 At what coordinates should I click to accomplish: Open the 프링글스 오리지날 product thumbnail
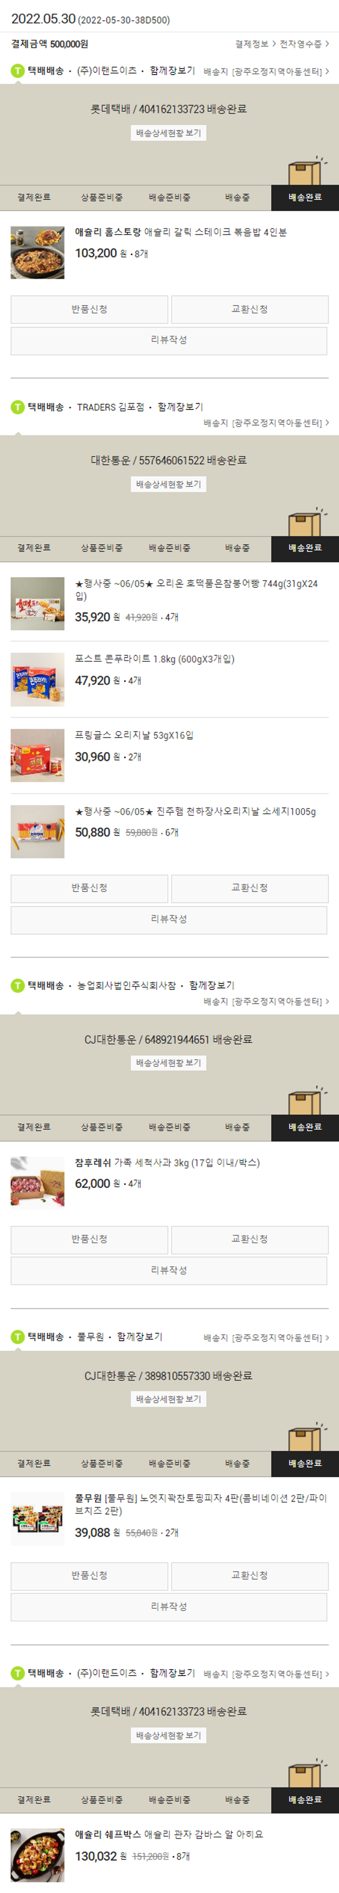pos(38,756)
